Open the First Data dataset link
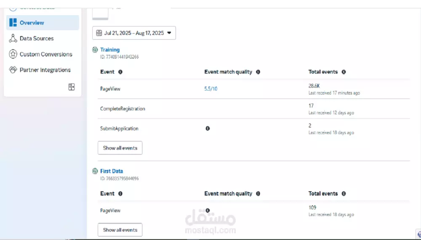421x240 pixels. [112, 171]
